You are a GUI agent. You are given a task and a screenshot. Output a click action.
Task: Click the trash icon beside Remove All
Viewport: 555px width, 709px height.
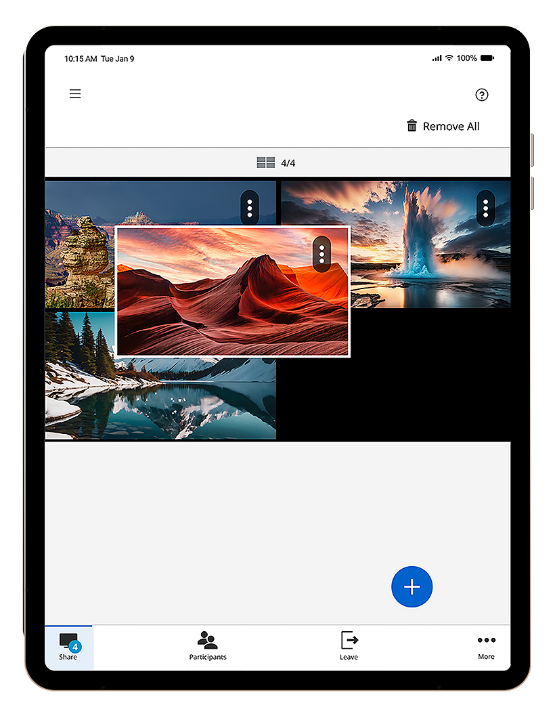coord(412,125)
